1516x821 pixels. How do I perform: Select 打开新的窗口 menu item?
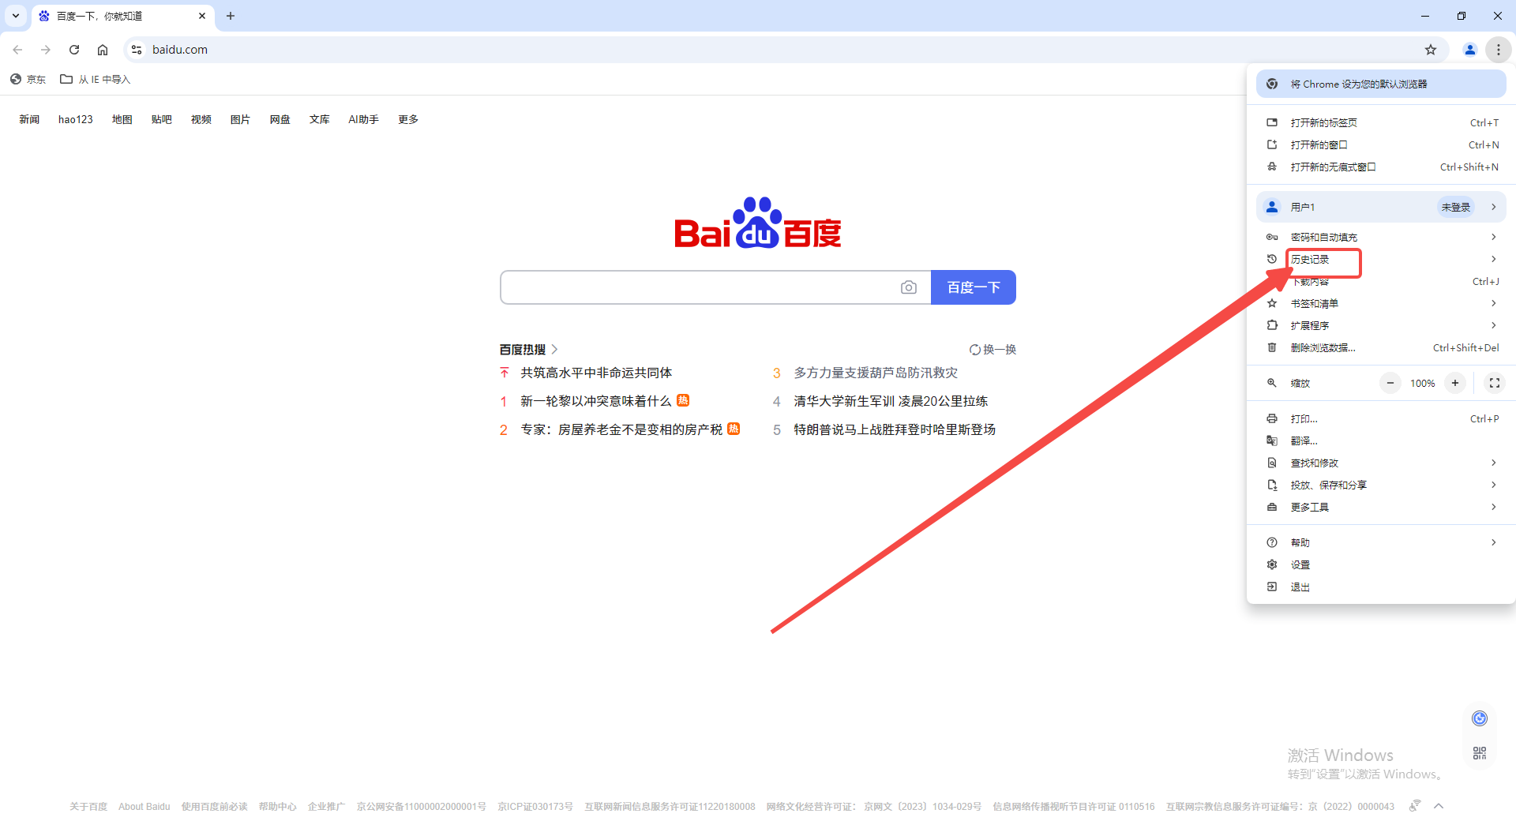tap(1381, 144)
